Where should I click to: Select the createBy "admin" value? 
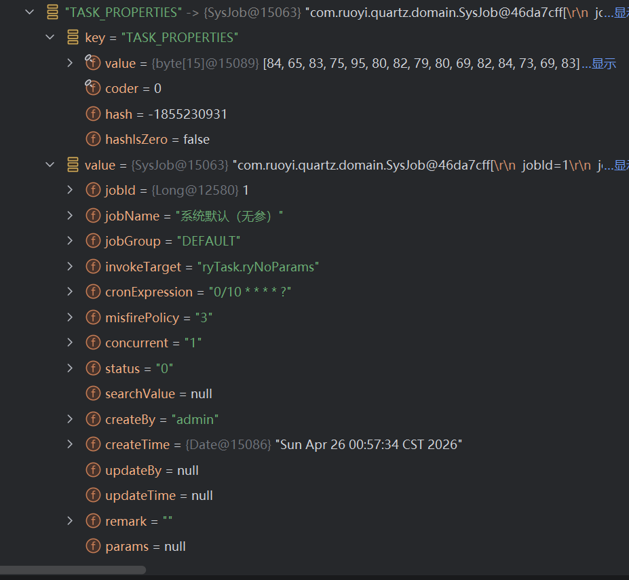click(195, 419)
